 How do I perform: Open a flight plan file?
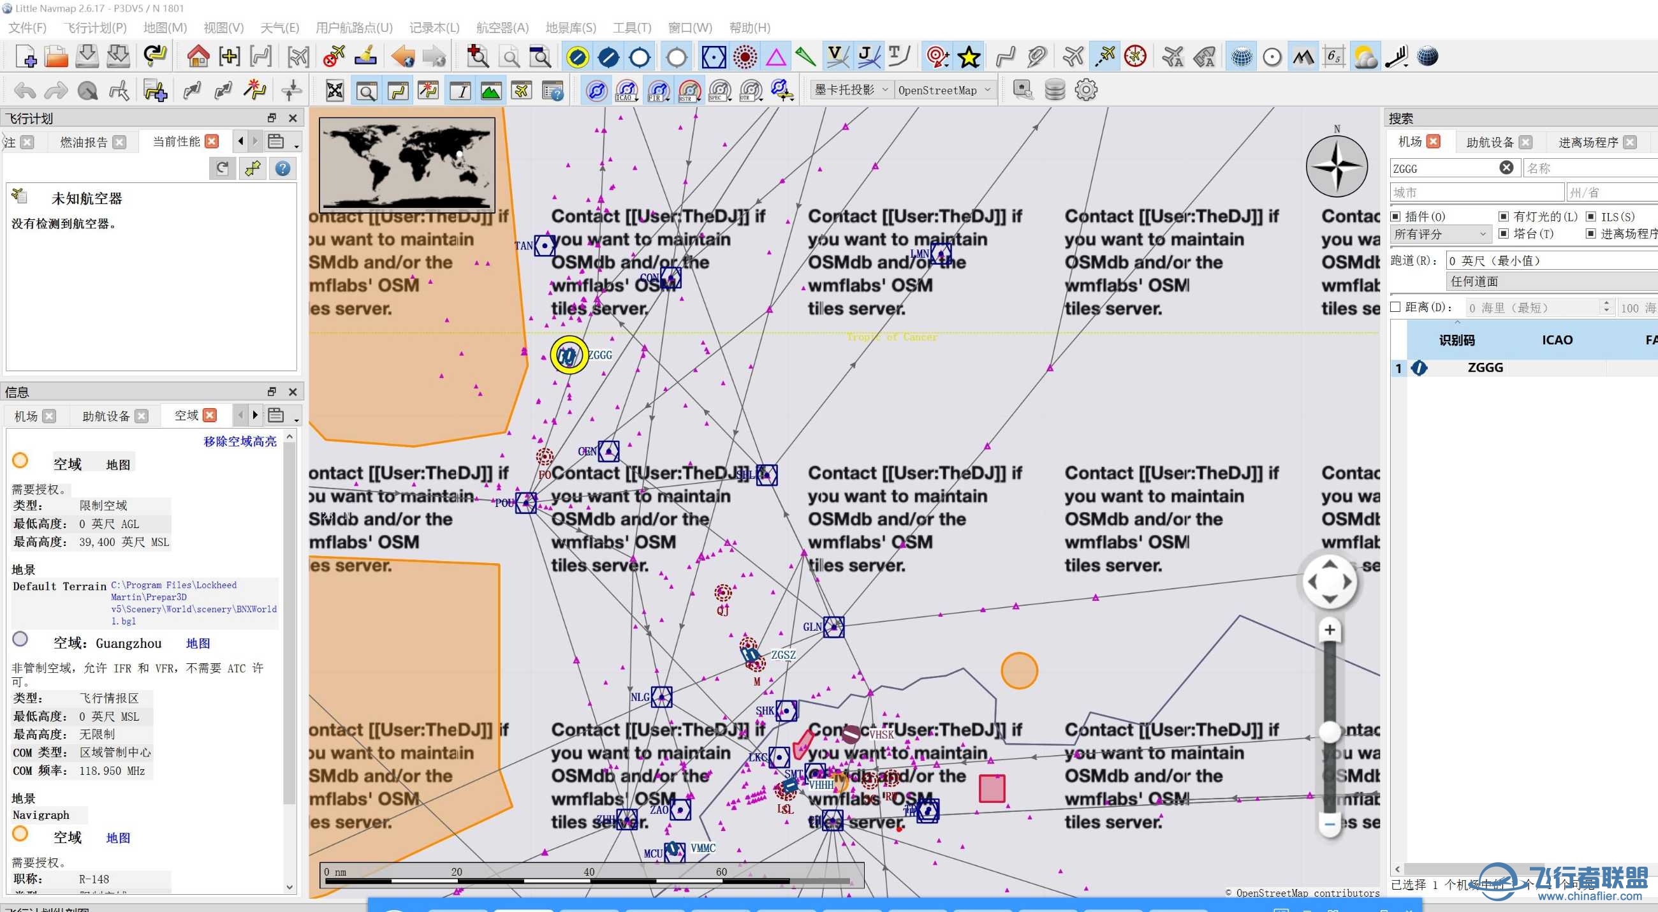point(56,57)
